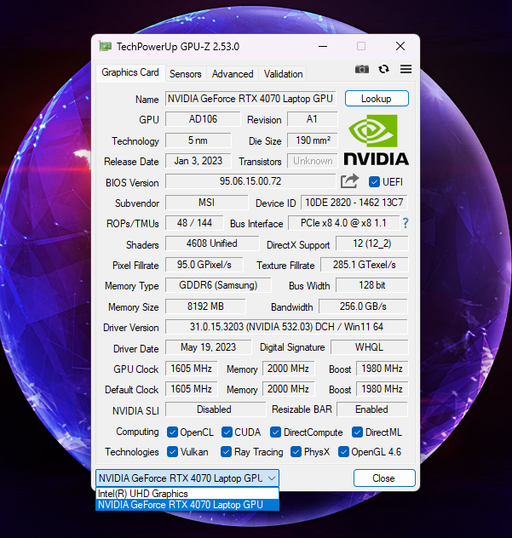Toggle the Vulkan checkbox
The image size is (512, 538).
pos(172,452)
